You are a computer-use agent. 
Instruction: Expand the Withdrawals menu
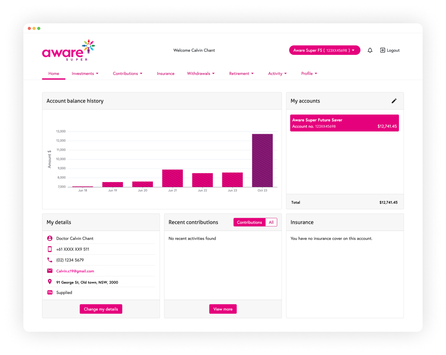tap(201, 74)
